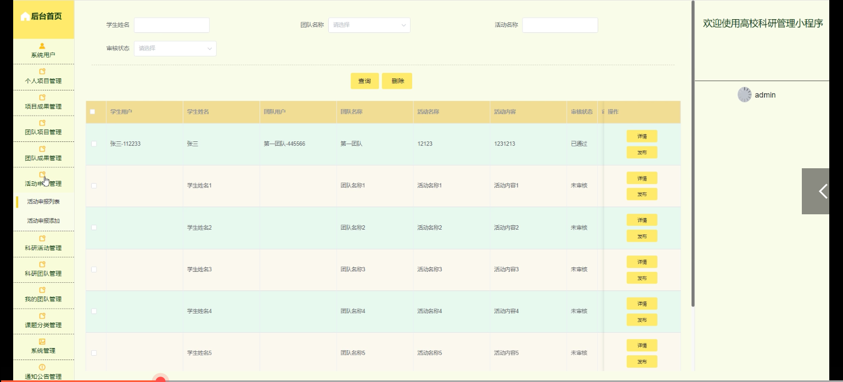Image resolution: width=843 pixels, height=382 pixels.
Task: Click 详情 in the 学生姓名2 row
Action: point(642,220)
